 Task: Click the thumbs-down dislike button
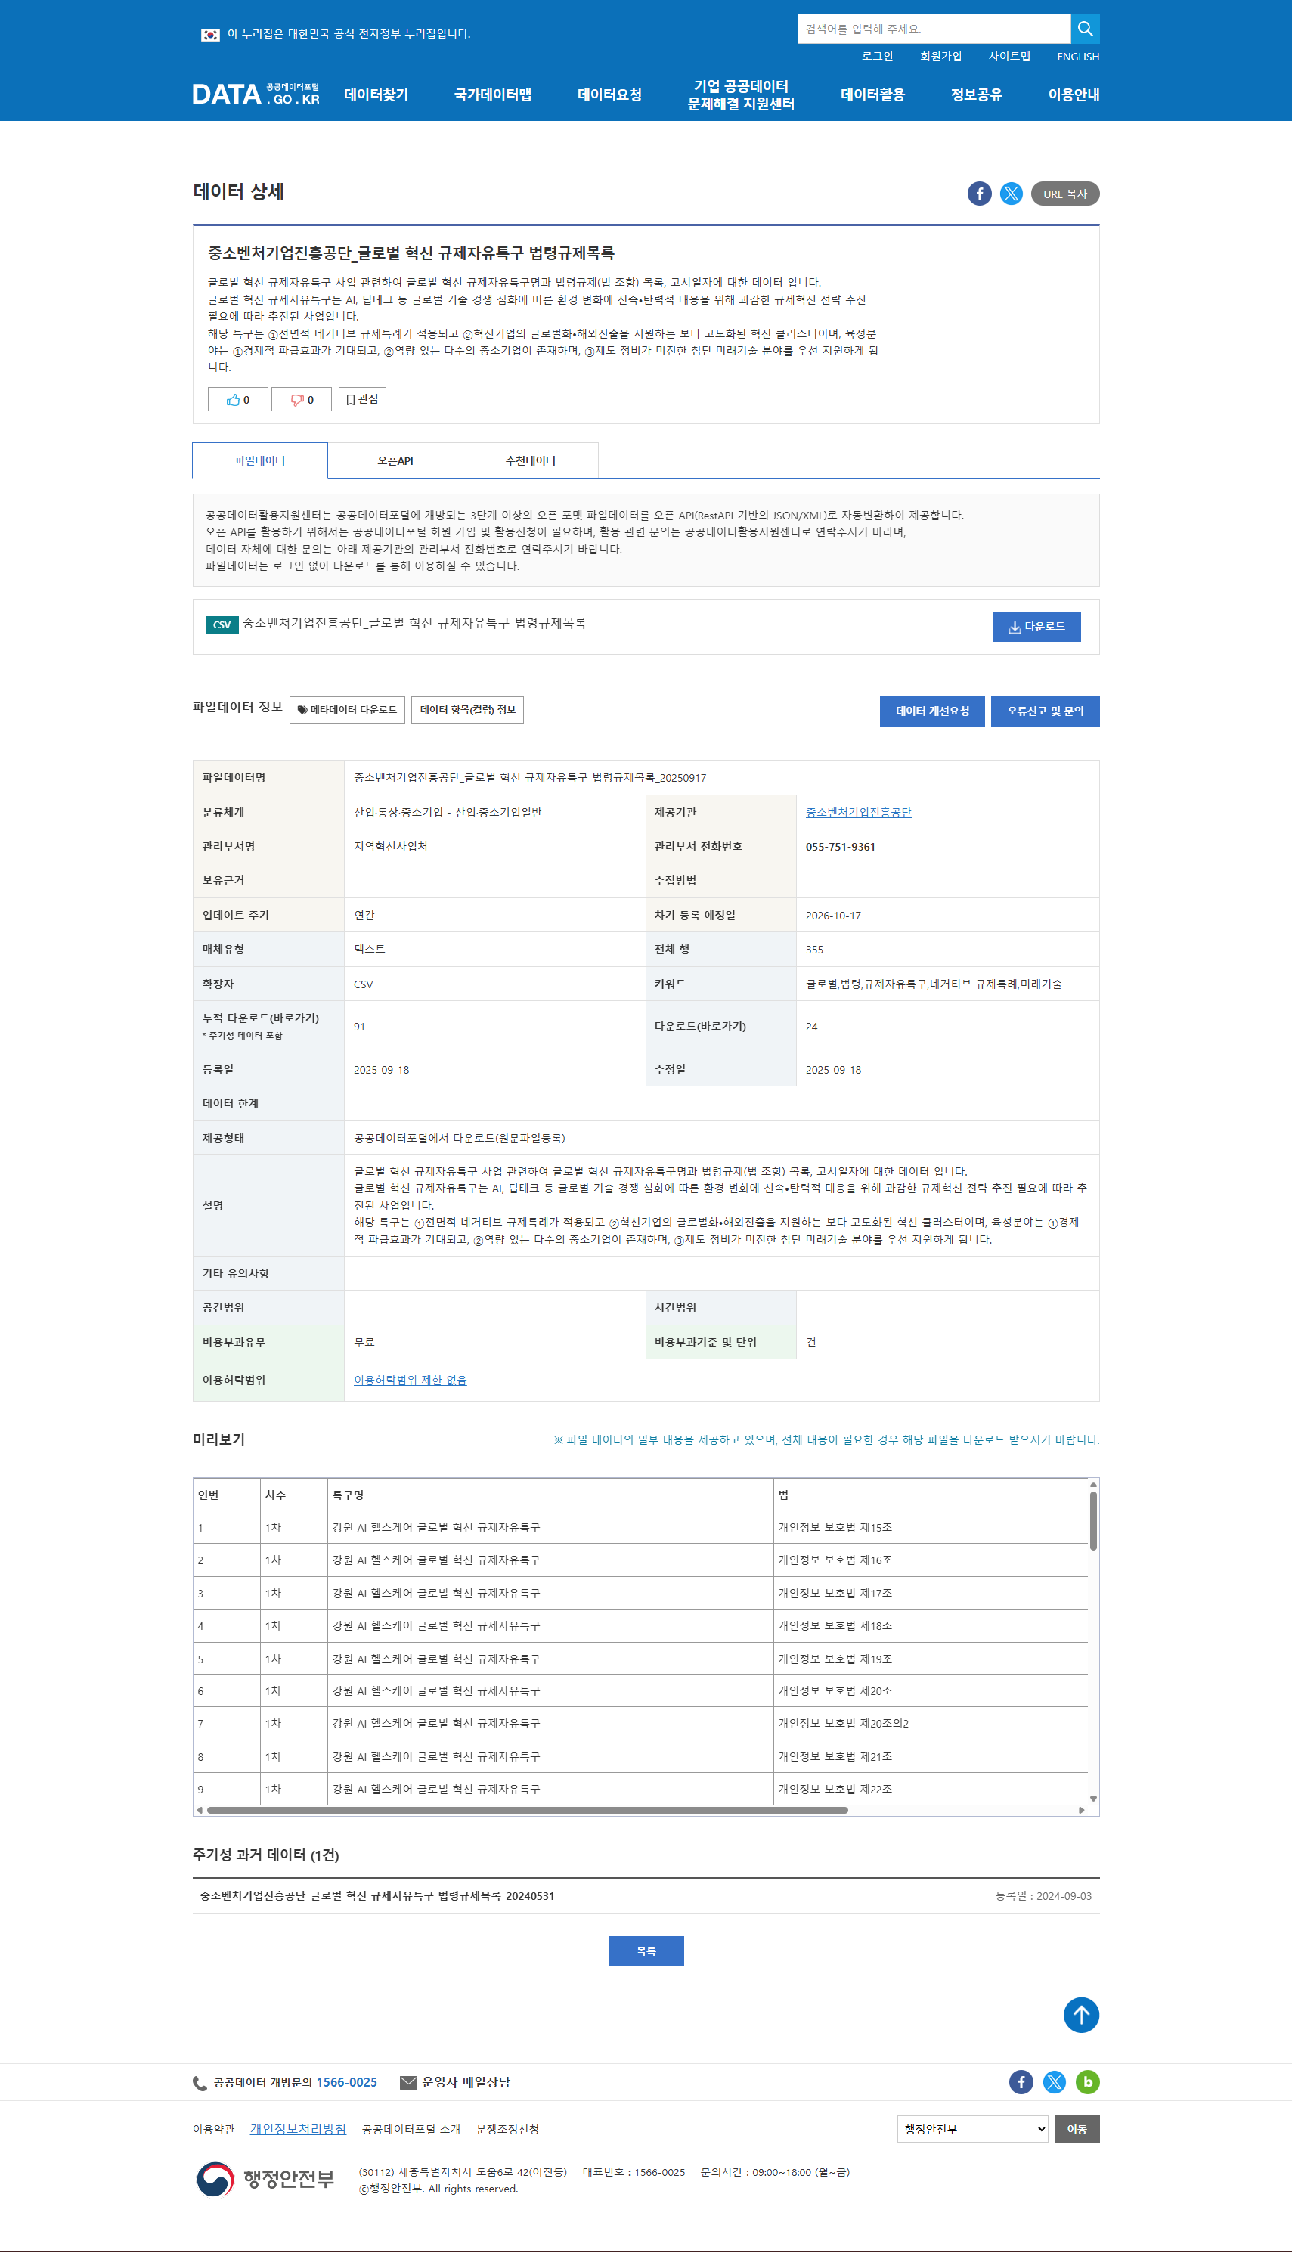(302, 399)
